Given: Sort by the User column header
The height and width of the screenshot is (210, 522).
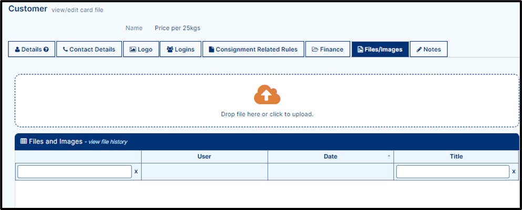Looking at the screenshot, I should pyautogui.click(x=204, y=157).
